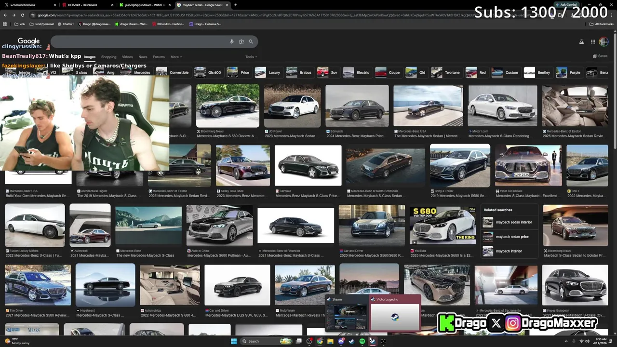
Task: Close the x.com/notifications tab
Action: [55, 5]
